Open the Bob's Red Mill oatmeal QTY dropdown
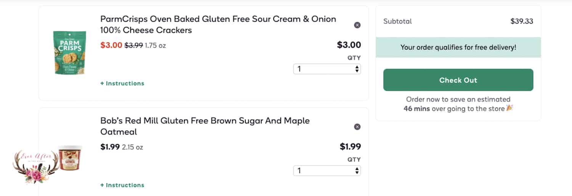This screenshot has height=196, width=572. [x=327, y=171]
